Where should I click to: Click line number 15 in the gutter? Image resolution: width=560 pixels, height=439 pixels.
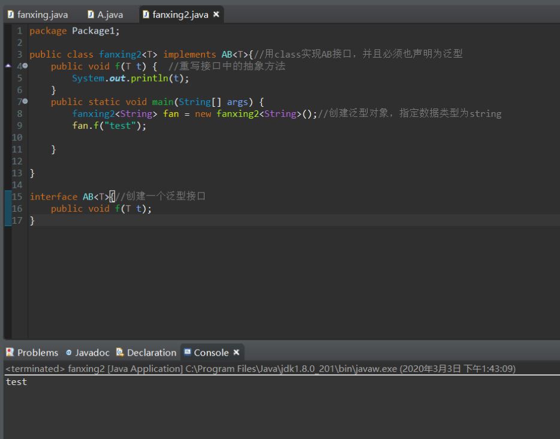pyautogui.click(x=17, y=197)
